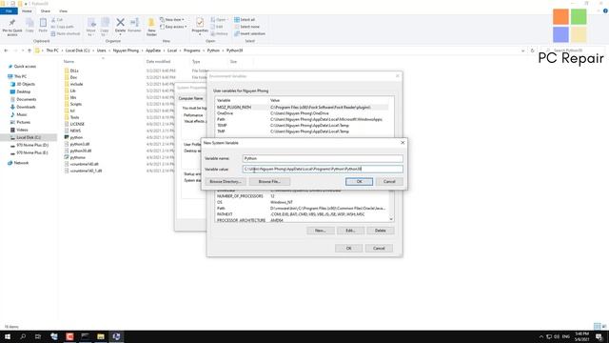This screenshot has width=609, height=343.
Task: Select the Scripts folder in file list
Action: click(x=76, y=104)
